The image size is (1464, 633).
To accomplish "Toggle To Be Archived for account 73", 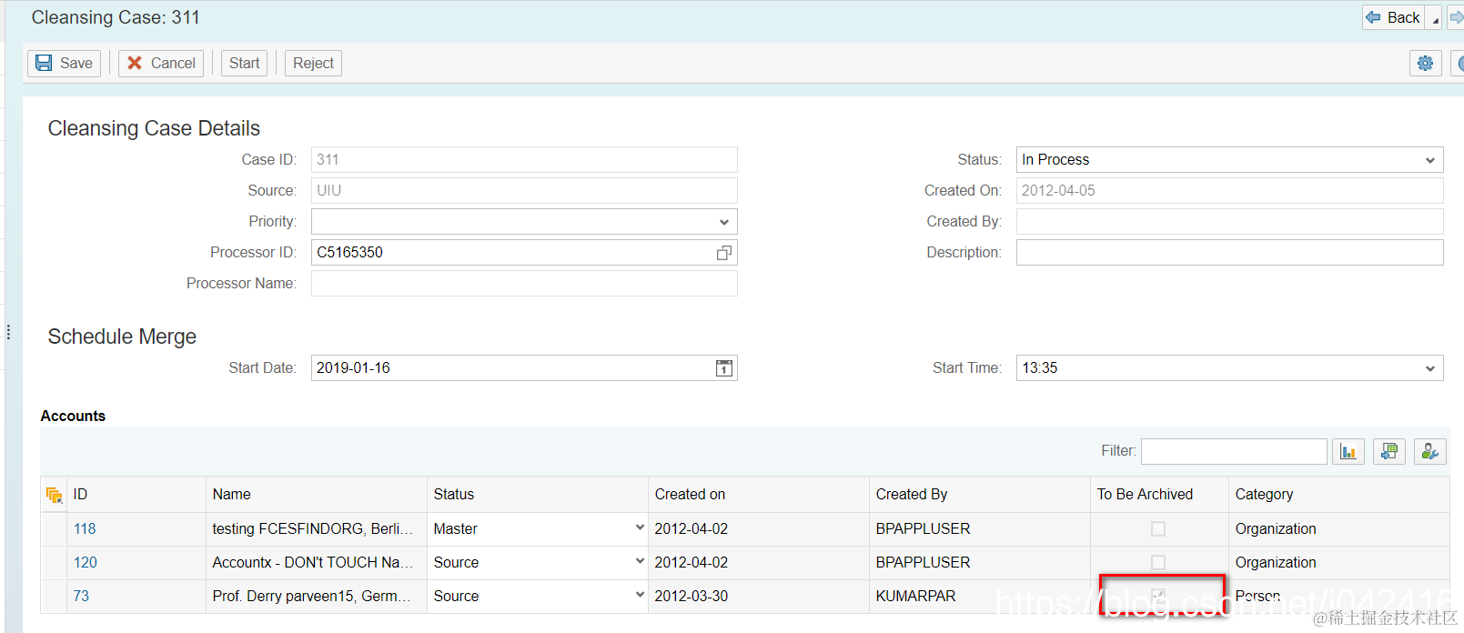I will click(x=1158, y=596).
